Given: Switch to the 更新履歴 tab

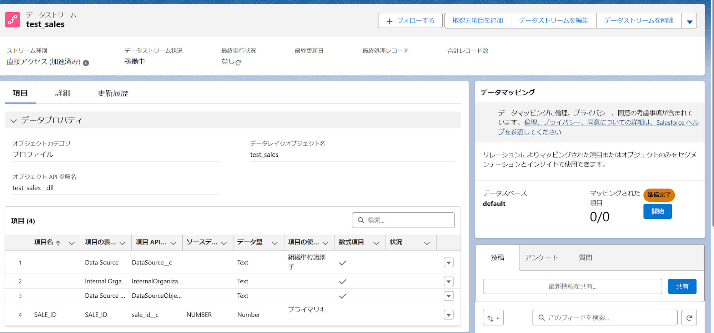Looking at the screenshot, I should click(x=113, y=93).
